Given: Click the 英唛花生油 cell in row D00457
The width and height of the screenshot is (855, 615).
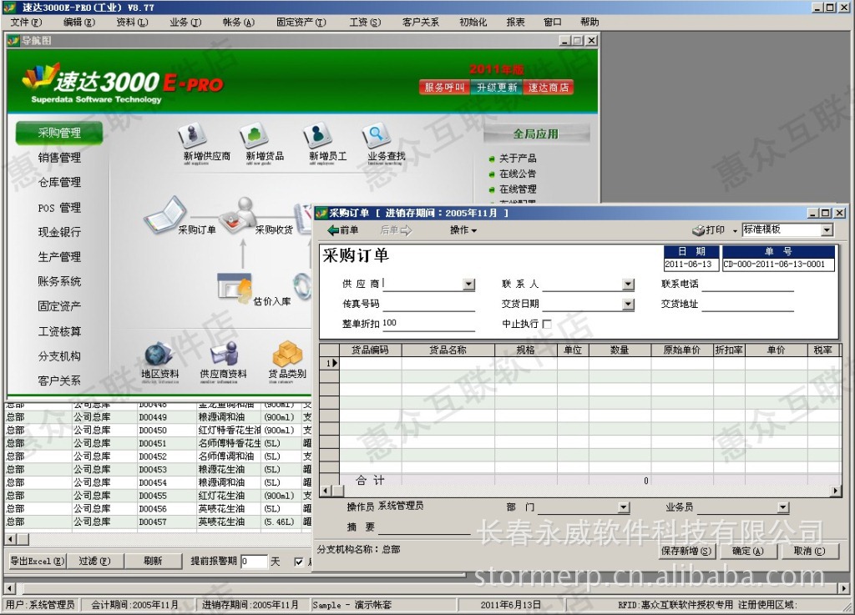Looking at the screenshot, I should [x=229, y=522].
